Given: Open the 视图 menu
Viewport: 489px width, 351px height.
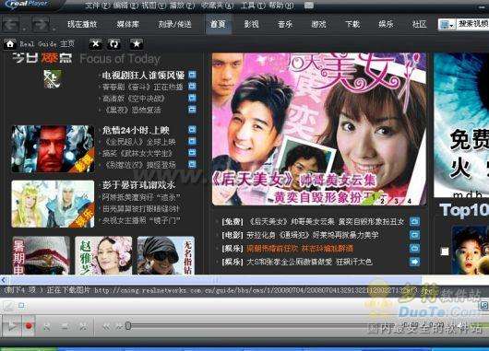Looking at the screenshot, I should point(153,6).
